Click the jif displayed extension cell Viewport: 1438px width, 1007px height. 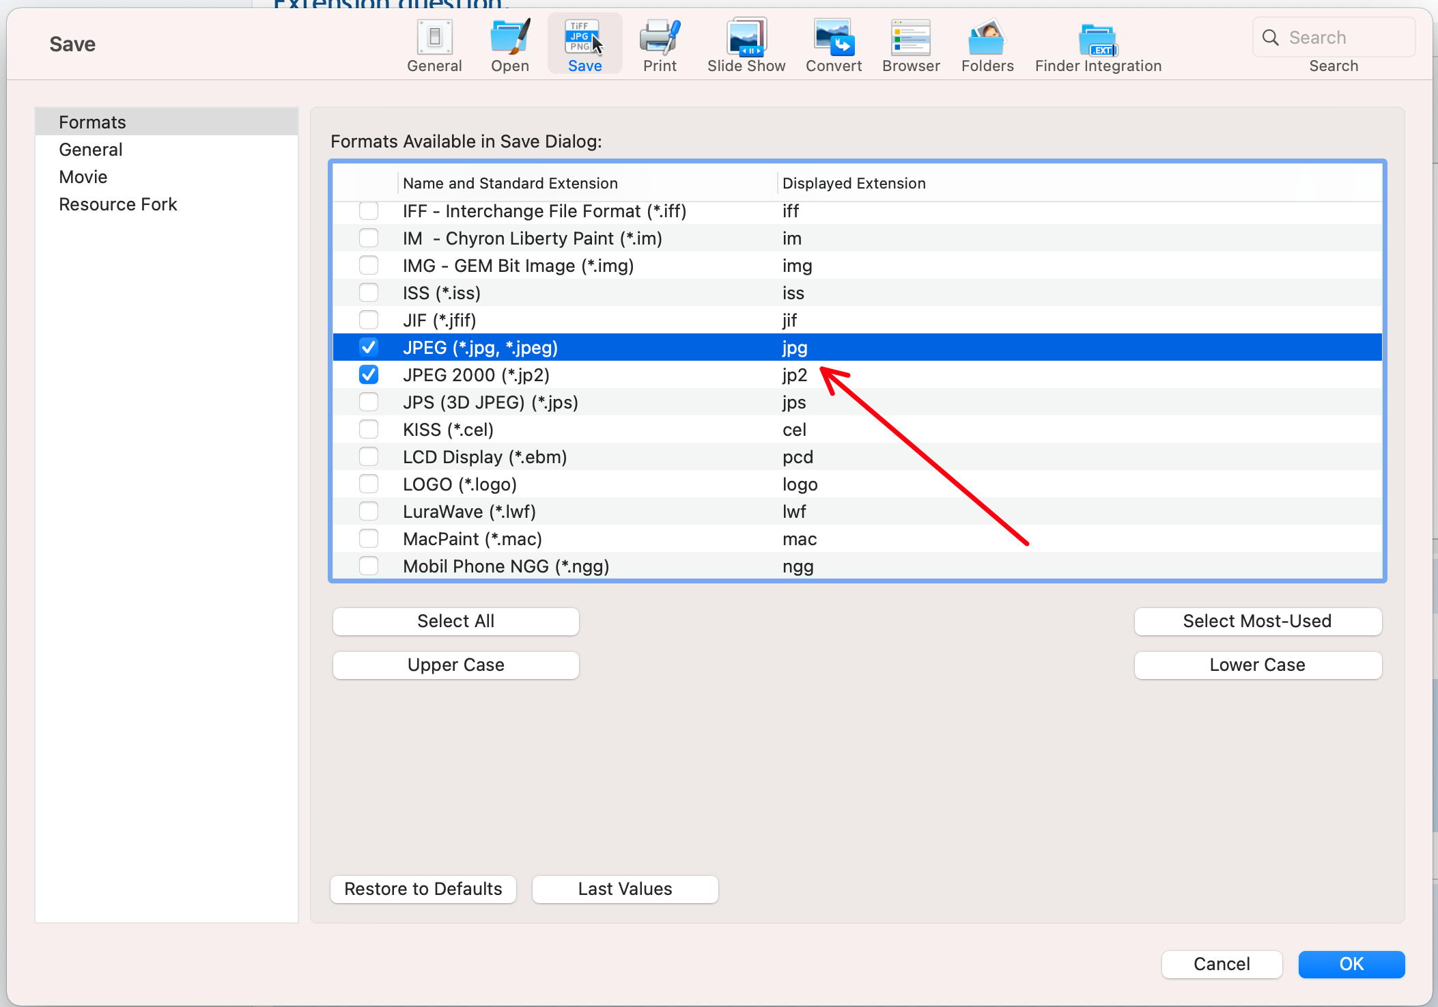pos(789,320)
